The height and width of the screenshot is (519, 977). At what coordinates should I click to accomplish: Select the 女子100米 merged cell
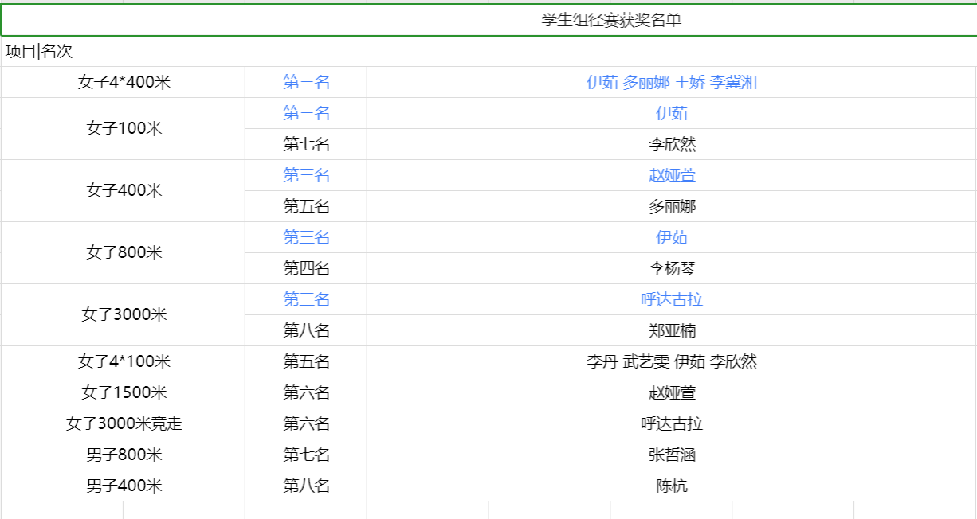124,128
